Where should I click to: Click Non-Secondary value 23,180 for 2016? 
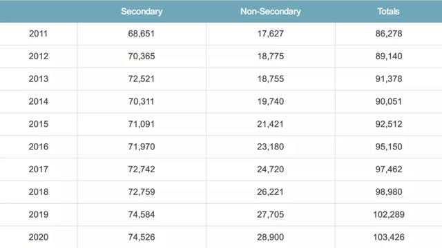pyautogui.click(x=270, y=147)
